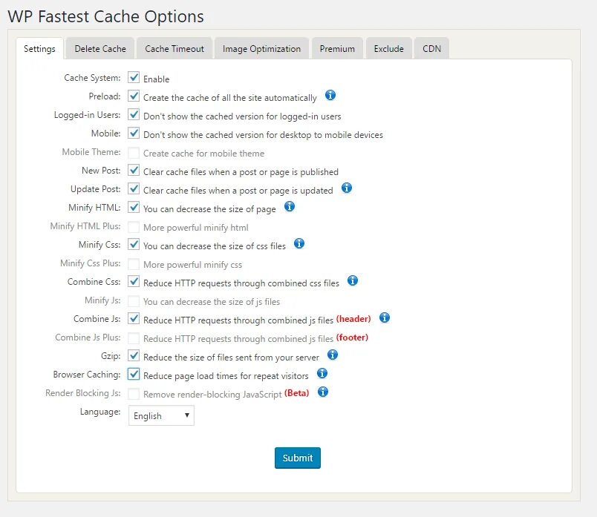Switch to the Delete Cache tab

pos(100,49)
